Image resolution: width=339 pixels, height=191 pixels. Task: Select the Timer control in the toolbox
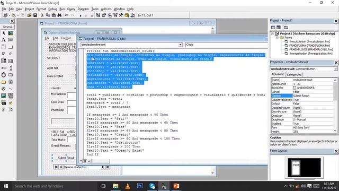(4, 75)
